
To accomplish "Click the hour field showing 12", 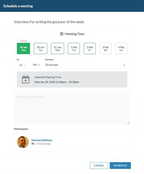I will coord(21,65).
